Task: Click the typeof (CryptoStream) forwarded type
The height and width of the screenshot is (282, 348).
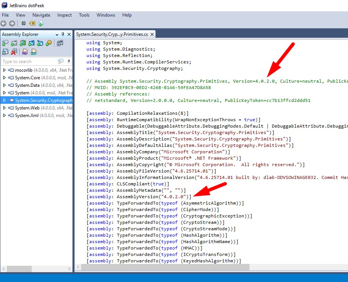Action: pos(191,222)
